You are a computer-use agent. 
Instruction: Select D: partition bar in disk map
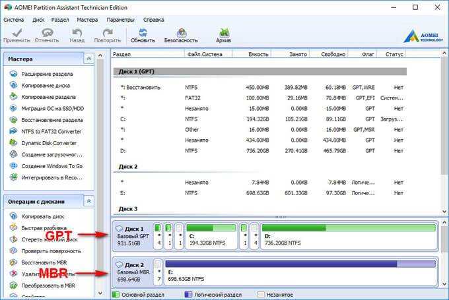(x=349, y=235)
